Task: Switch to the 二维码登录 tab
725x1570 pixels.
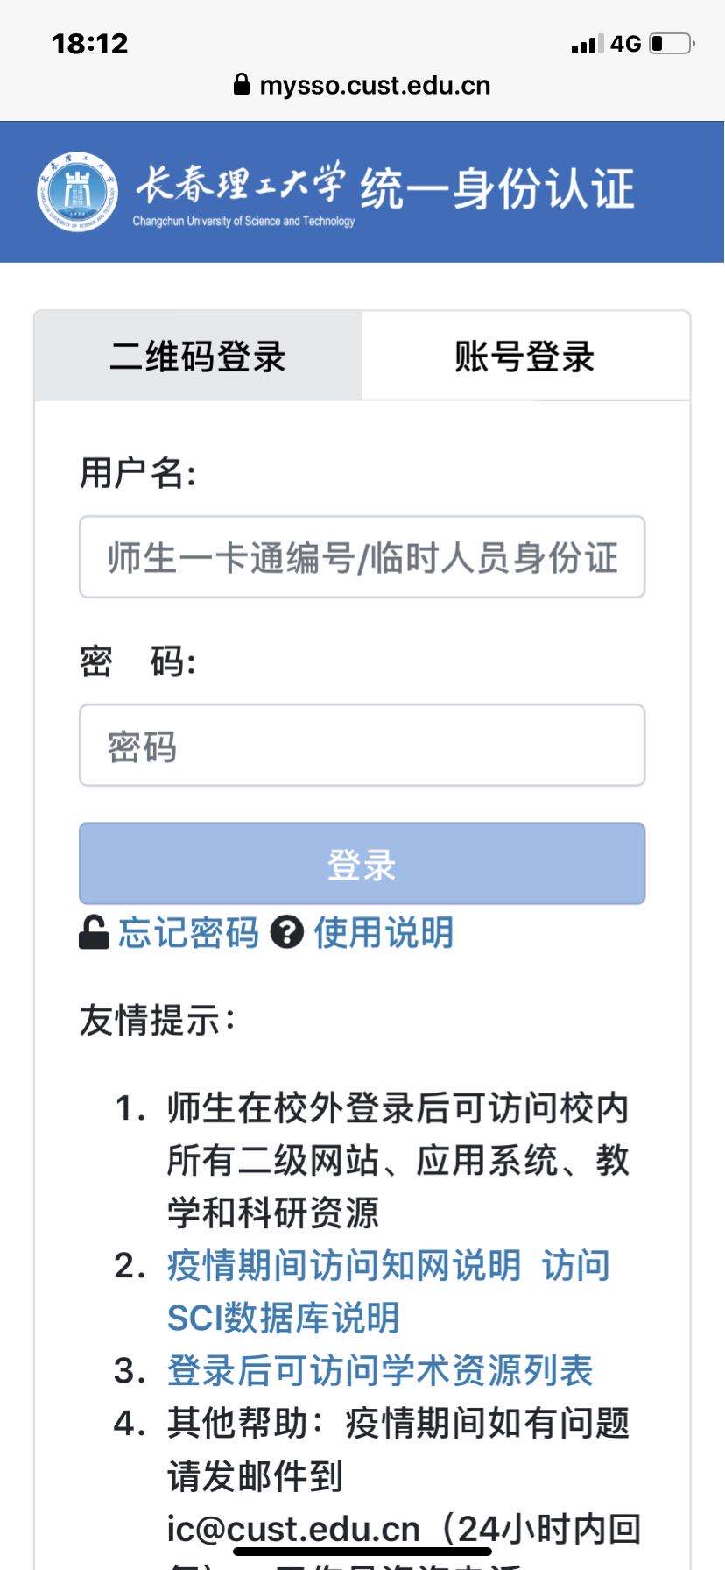Action: [198, 356]
